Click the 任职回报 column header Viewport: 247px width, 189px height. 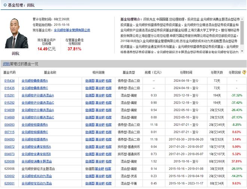(x=235, y=72)
